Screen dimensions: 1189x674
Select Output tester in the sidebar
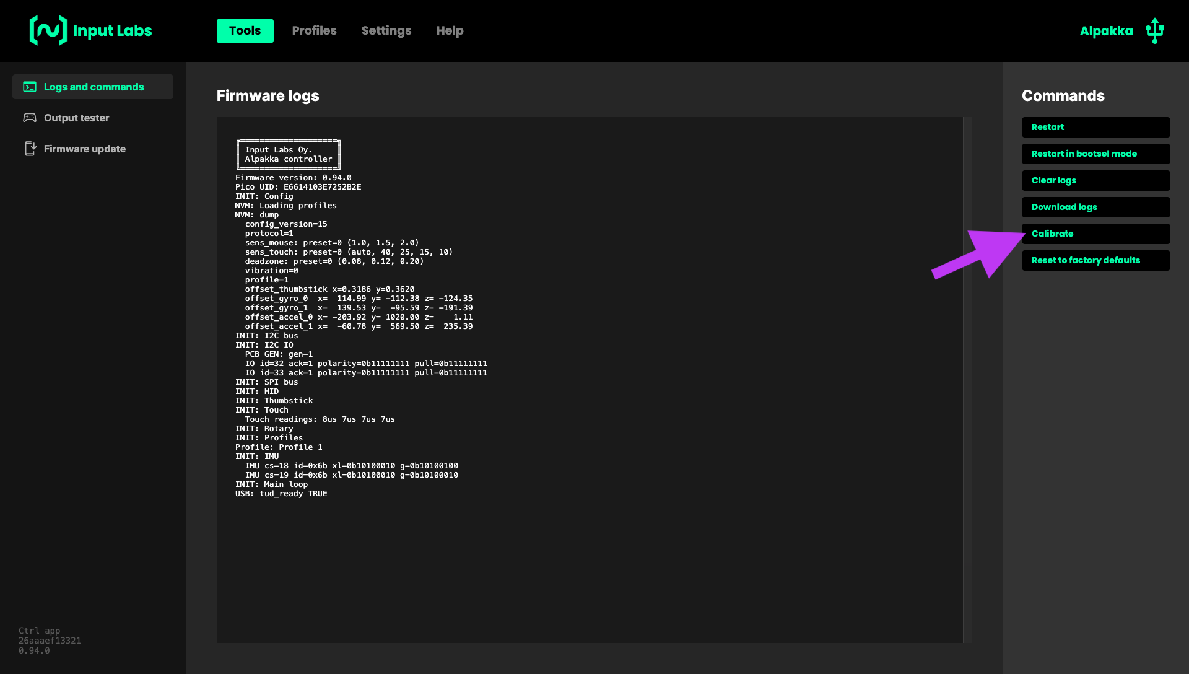click(76, 118)
